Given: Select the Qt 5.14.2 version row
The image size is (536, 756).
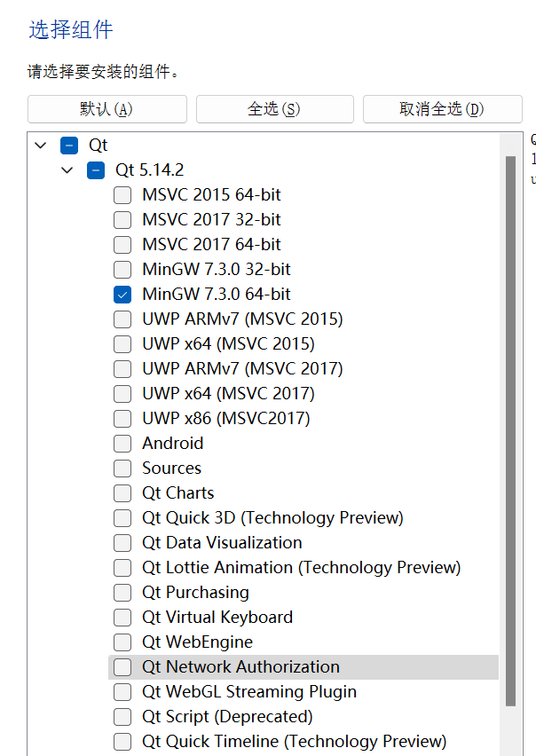Looking at the screenshot, I should point(149,170).
